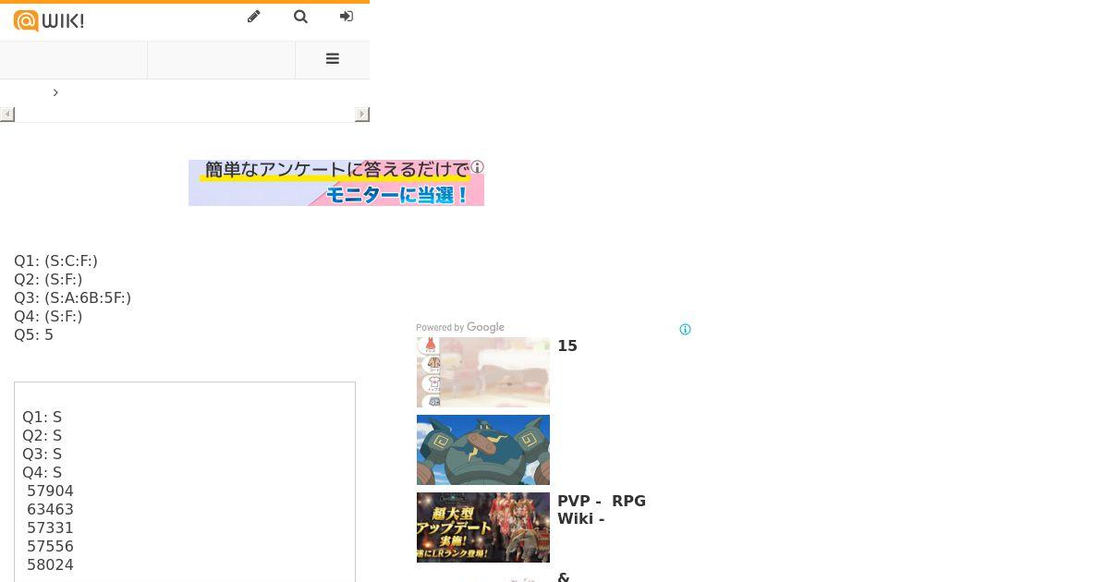Click the value 57331
This screenshot has height=582, width=1109.
click(x=50, y=527)
